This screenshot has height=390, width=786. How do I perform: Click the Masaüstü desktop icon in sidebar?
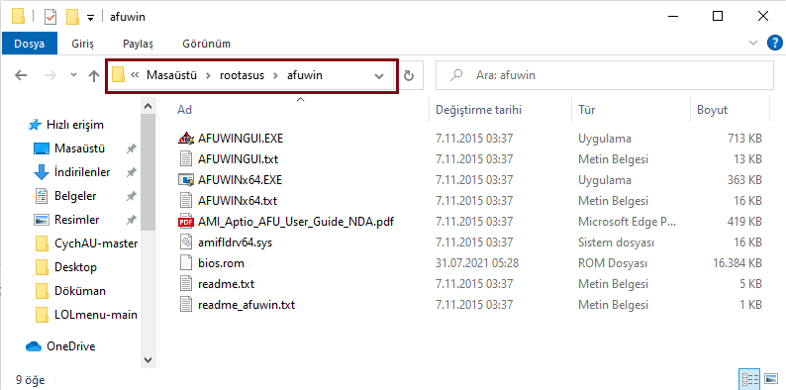pyautogui.click(x=42, y=148)
